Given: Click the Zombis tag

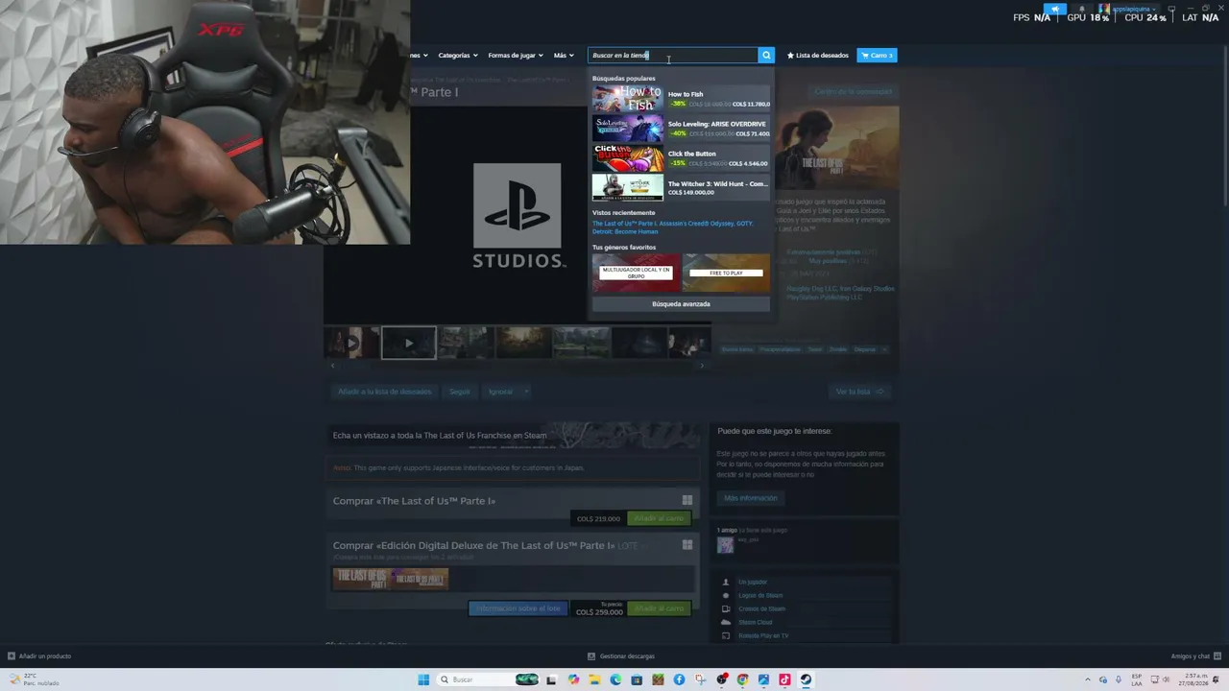Looking at the screenshot, I should tap(837, 349).
